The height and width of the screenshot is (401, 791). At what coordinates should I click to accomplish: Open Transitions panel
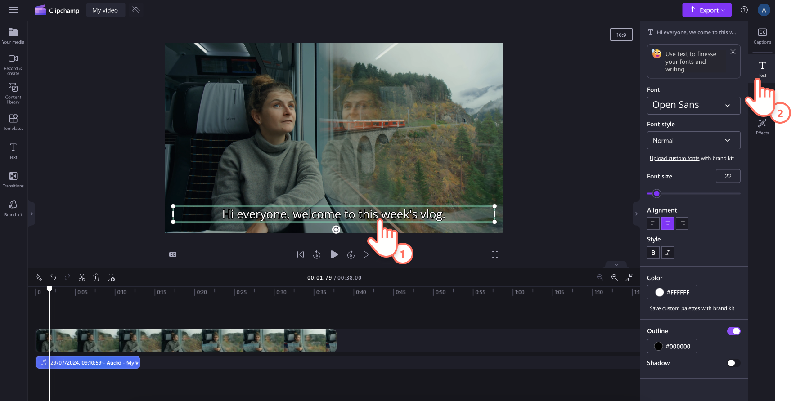pyautogui.click(x=13, y=179)
